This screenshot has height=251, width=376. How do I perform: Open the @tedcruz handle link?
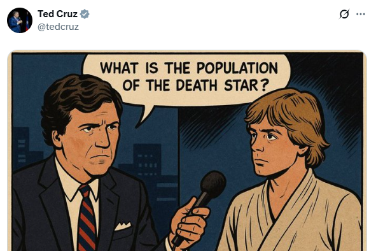[x=58, y=27]
